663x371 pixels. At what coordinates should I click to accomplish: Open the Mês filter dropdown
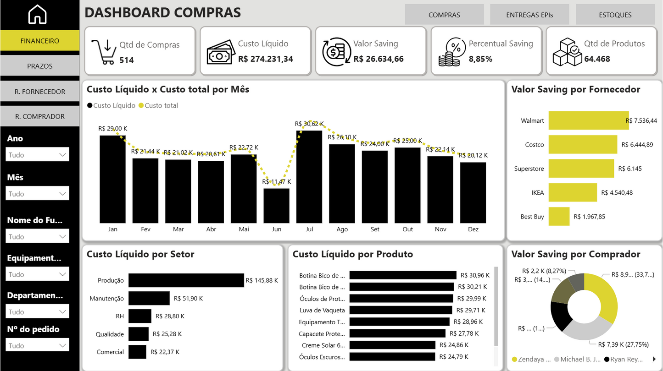37,193
